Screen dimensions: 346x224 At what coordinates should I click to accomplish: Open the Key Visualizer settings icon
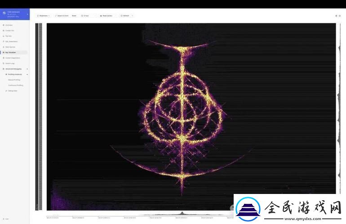tap(336, 16)
